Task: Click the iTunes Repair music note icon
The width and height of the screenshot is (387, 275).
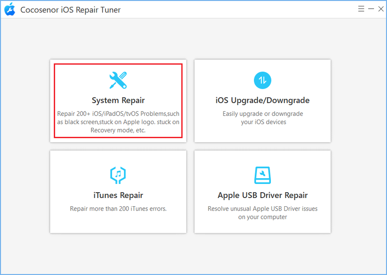Action: 118,175
